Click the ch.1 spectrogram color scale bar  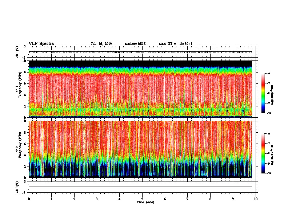tap(263, 93)
